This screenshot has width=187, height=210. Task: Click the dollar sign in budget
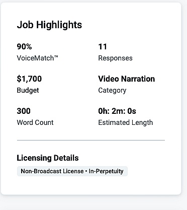click(19, 79)
